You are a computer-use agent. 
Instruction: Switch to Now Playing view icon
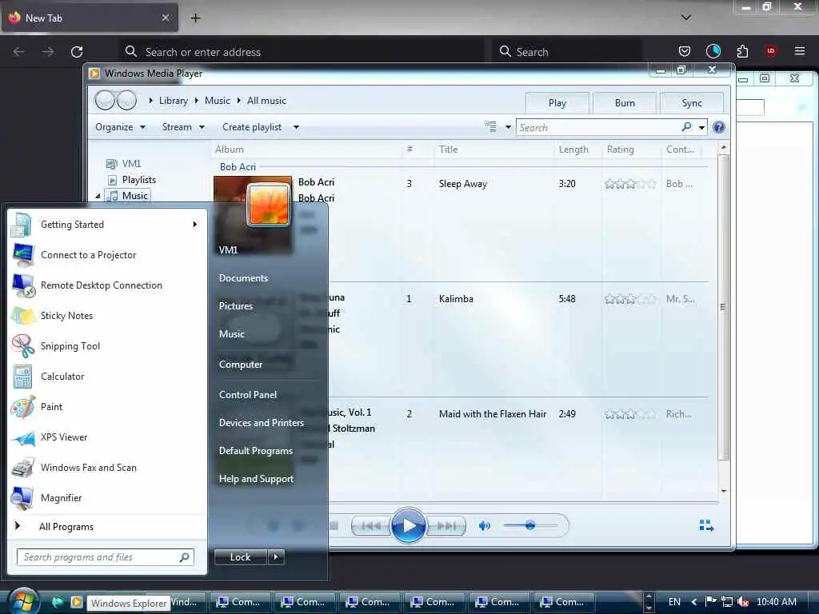706,525
